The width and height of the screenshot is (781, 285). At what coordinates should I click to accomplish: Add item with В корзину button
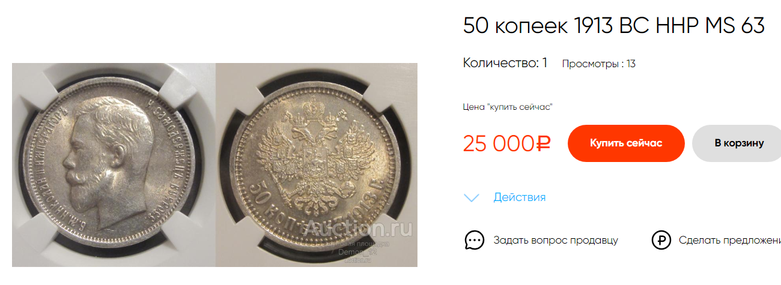coord(737,143)
